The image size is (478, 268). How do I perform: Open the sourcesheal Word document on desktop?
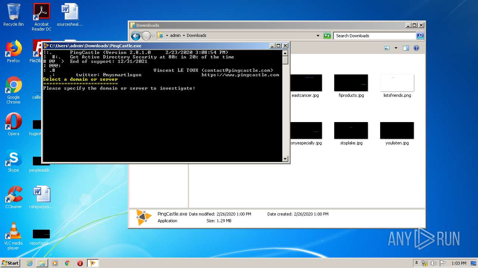70,15
